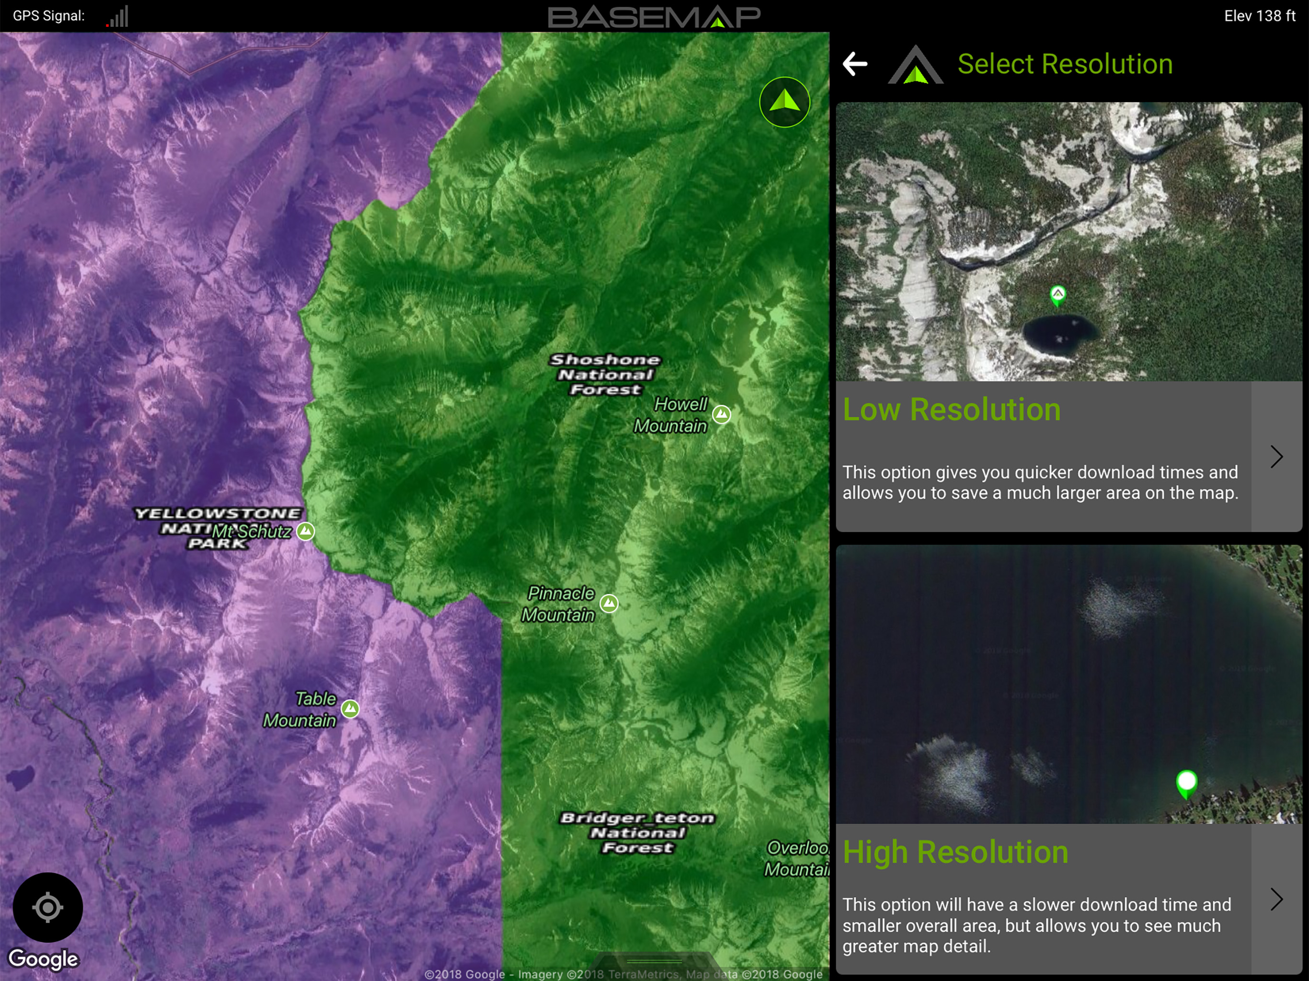Tap the Pinnacle Mountain text label
This screenshot has width=1309, height=981.
(x=558, y=604)
